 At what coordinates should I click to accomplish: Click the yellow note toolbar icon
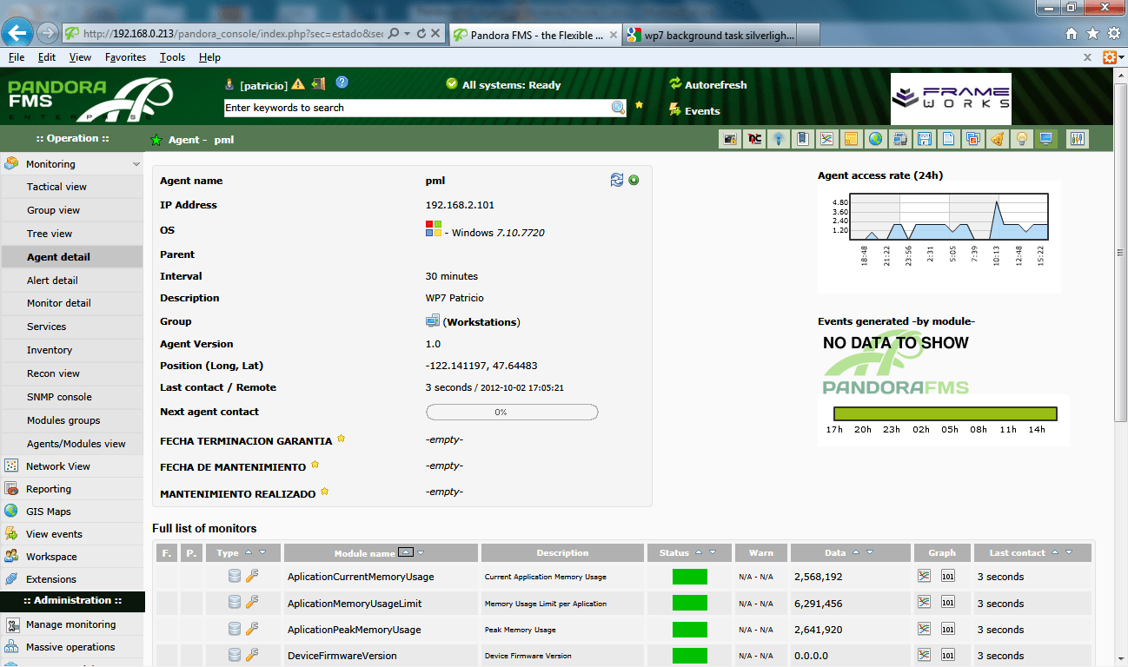(852, 138)
